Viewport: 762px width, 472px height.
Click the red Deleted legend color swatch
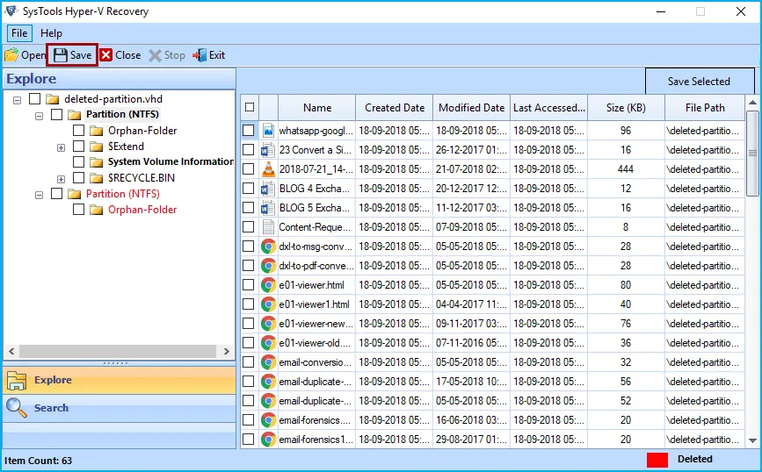point(657,459)
